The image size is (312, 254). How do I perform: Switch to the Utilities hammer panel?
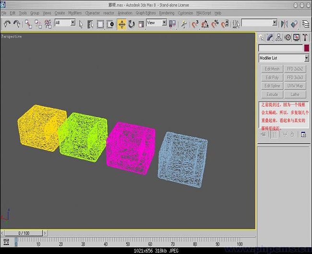click(305, 37)
